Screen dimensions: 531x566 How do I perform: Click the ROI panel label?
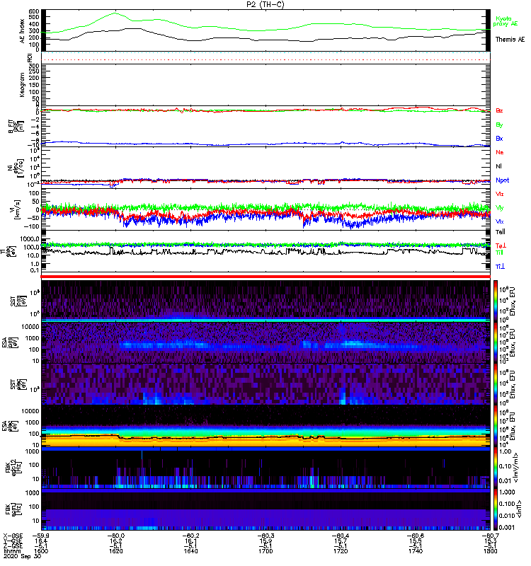pyautogui.click(x=30, y=57)
